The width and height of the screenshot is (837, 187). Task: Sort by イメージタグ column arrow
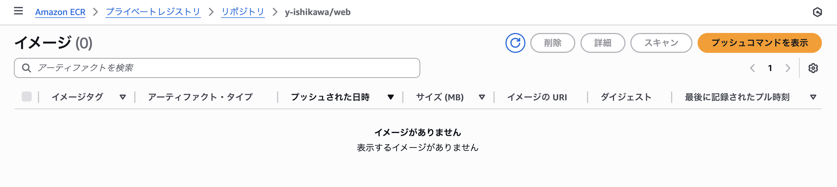(123, 97)
